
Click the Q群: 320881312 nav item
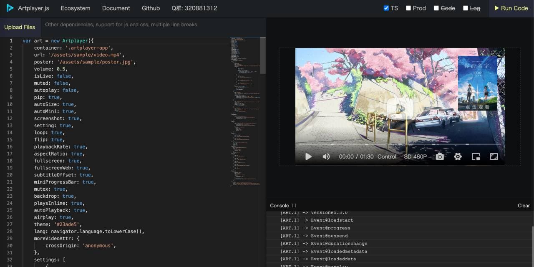(x=194, y=8)
